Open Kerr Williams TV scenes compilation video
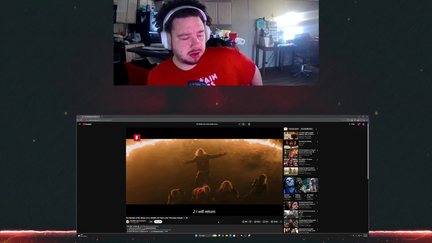 coord(291,163)
